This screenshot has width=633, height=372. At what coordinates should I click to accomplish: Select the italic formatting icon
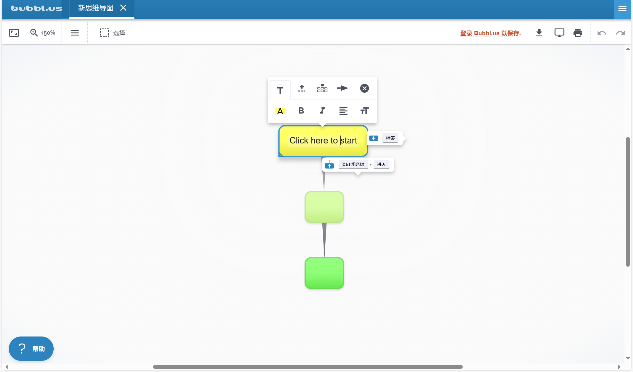[x=322, y=110]
